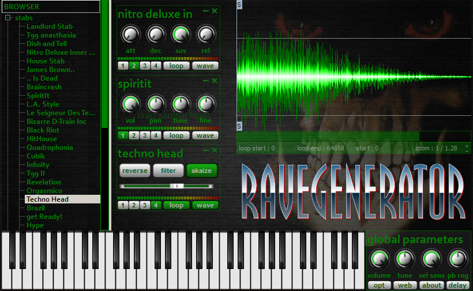Toggle loop in nitro deluxe panel
The width and height of the screenshot is (473, 291).
coord(177,66)
